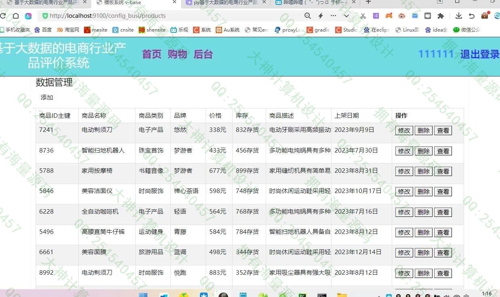
Task: Open the downloads arrow icon
Action: pos(458,16)
